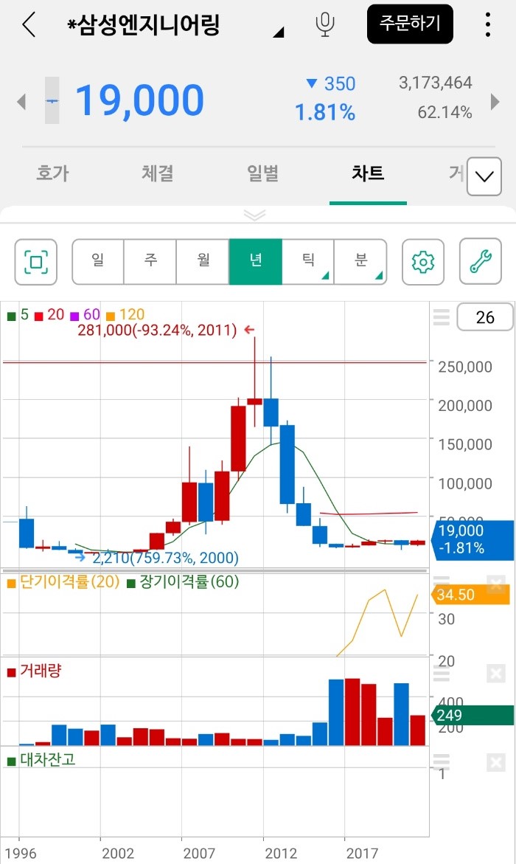516x864 pixels.
Task: Open voice search microphone
Action: tap(325, 25)
